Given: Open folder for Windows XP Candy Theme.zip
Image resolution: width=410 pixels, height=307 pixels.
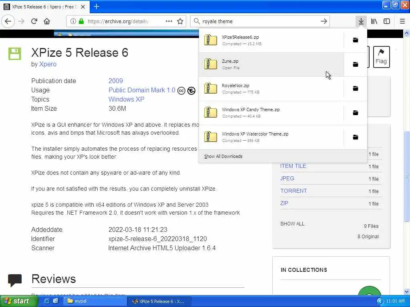Looking at the screenshot, I should coord(356,113).
